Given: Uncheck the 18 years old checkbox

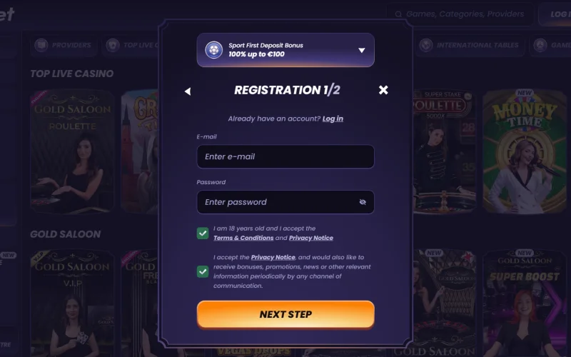Looking at the screenshot, I should point(203,233).
